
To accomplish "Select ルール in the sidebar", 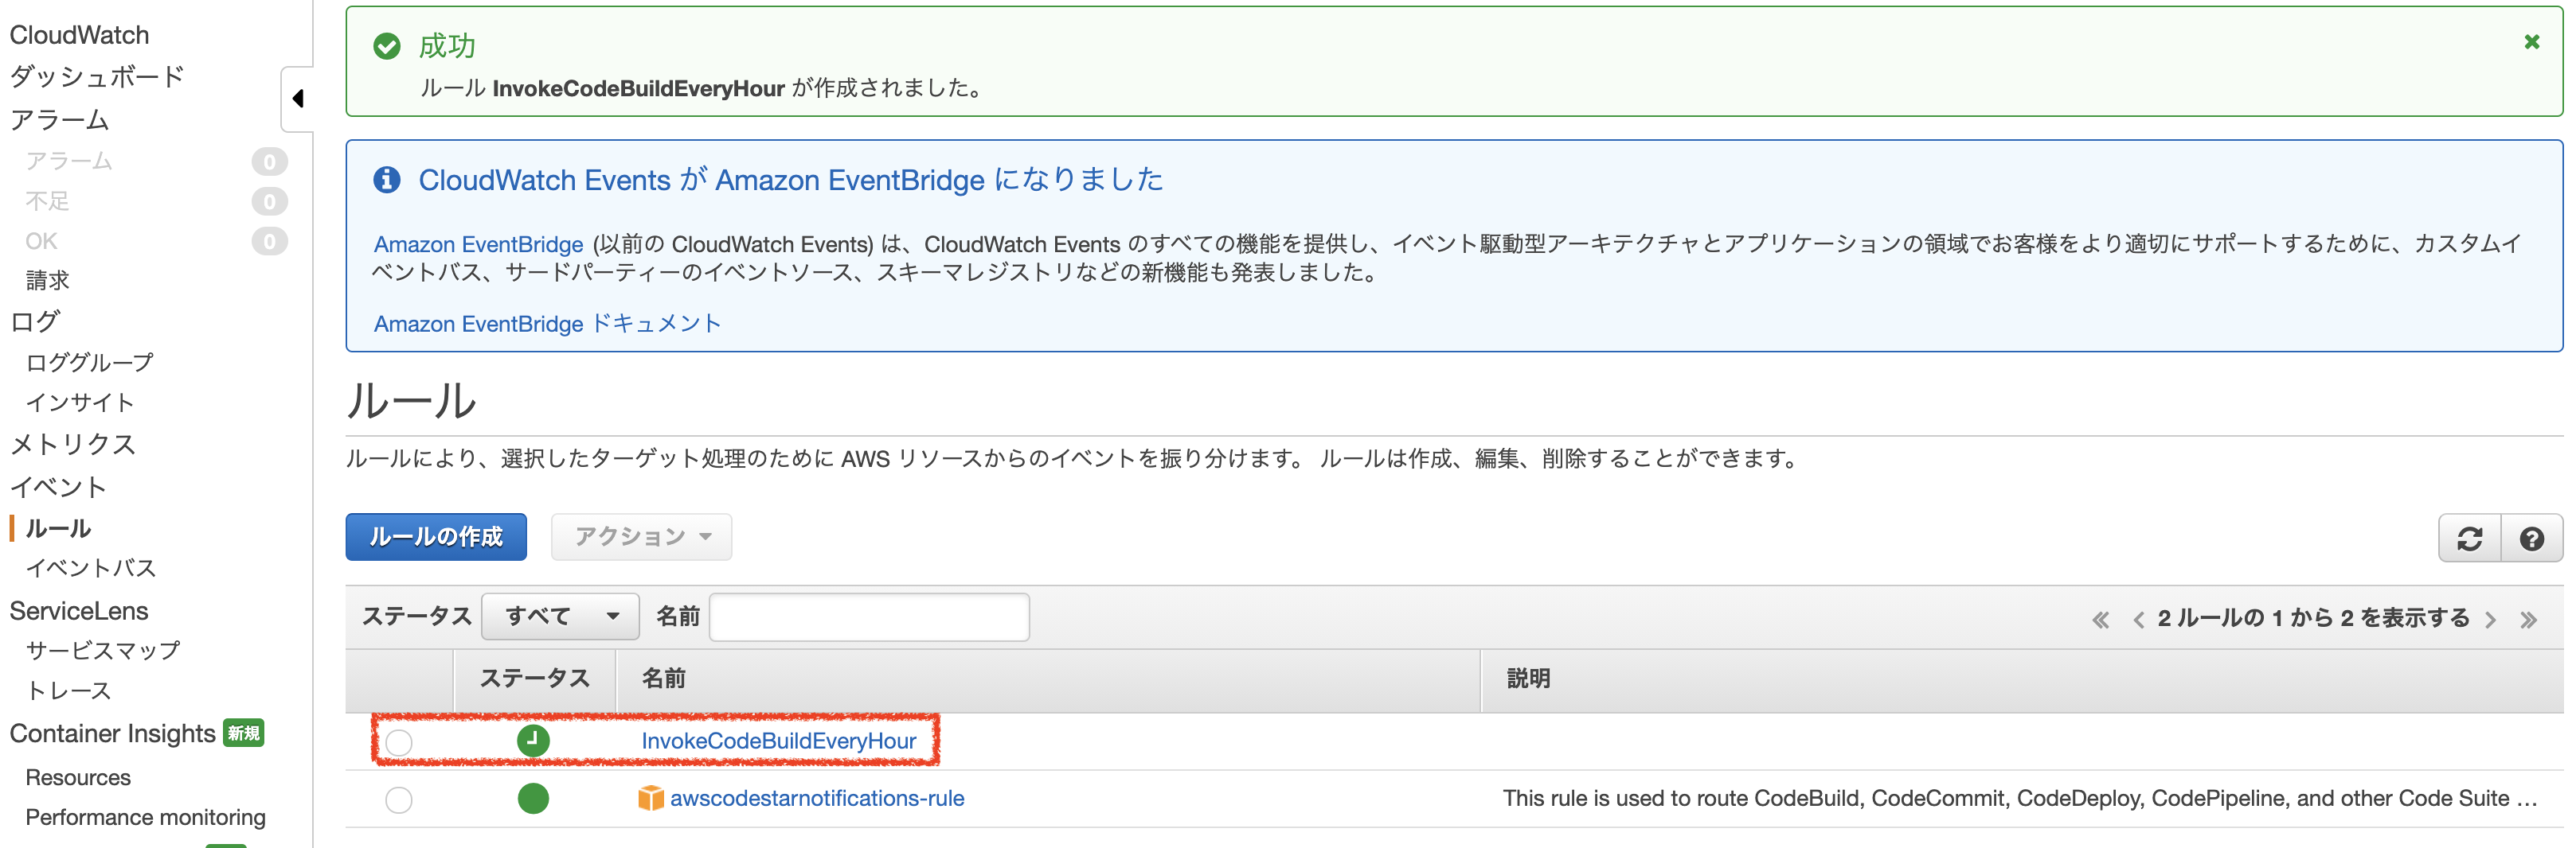I will click(58, 528).
